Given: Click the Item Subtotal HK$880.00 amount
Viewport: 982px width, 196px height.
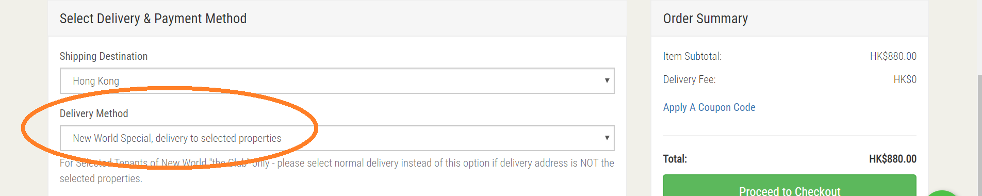Looking at the screenshot, I should pyautogui.click(x=893, y=56).
